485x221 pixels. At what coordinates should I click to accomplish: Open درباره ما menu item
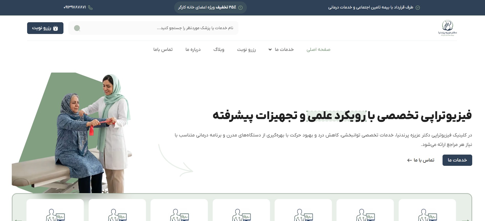[193, 50]
